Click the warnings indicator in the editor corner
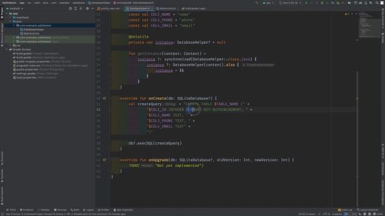Image resolution: width=385 pixels, height=216 pixels. click(x=347, y=14)
